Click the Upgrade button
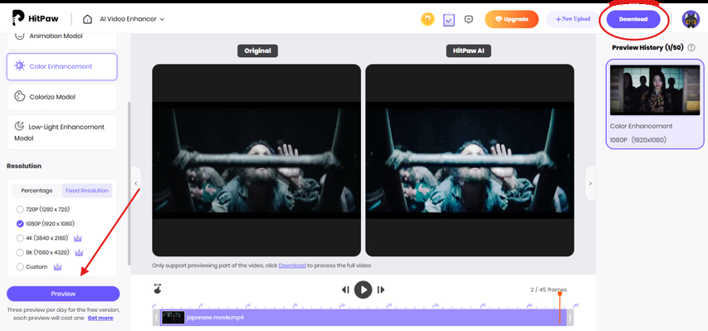The image size is (708, 331). pyautogui.click(x=511, y=19)
